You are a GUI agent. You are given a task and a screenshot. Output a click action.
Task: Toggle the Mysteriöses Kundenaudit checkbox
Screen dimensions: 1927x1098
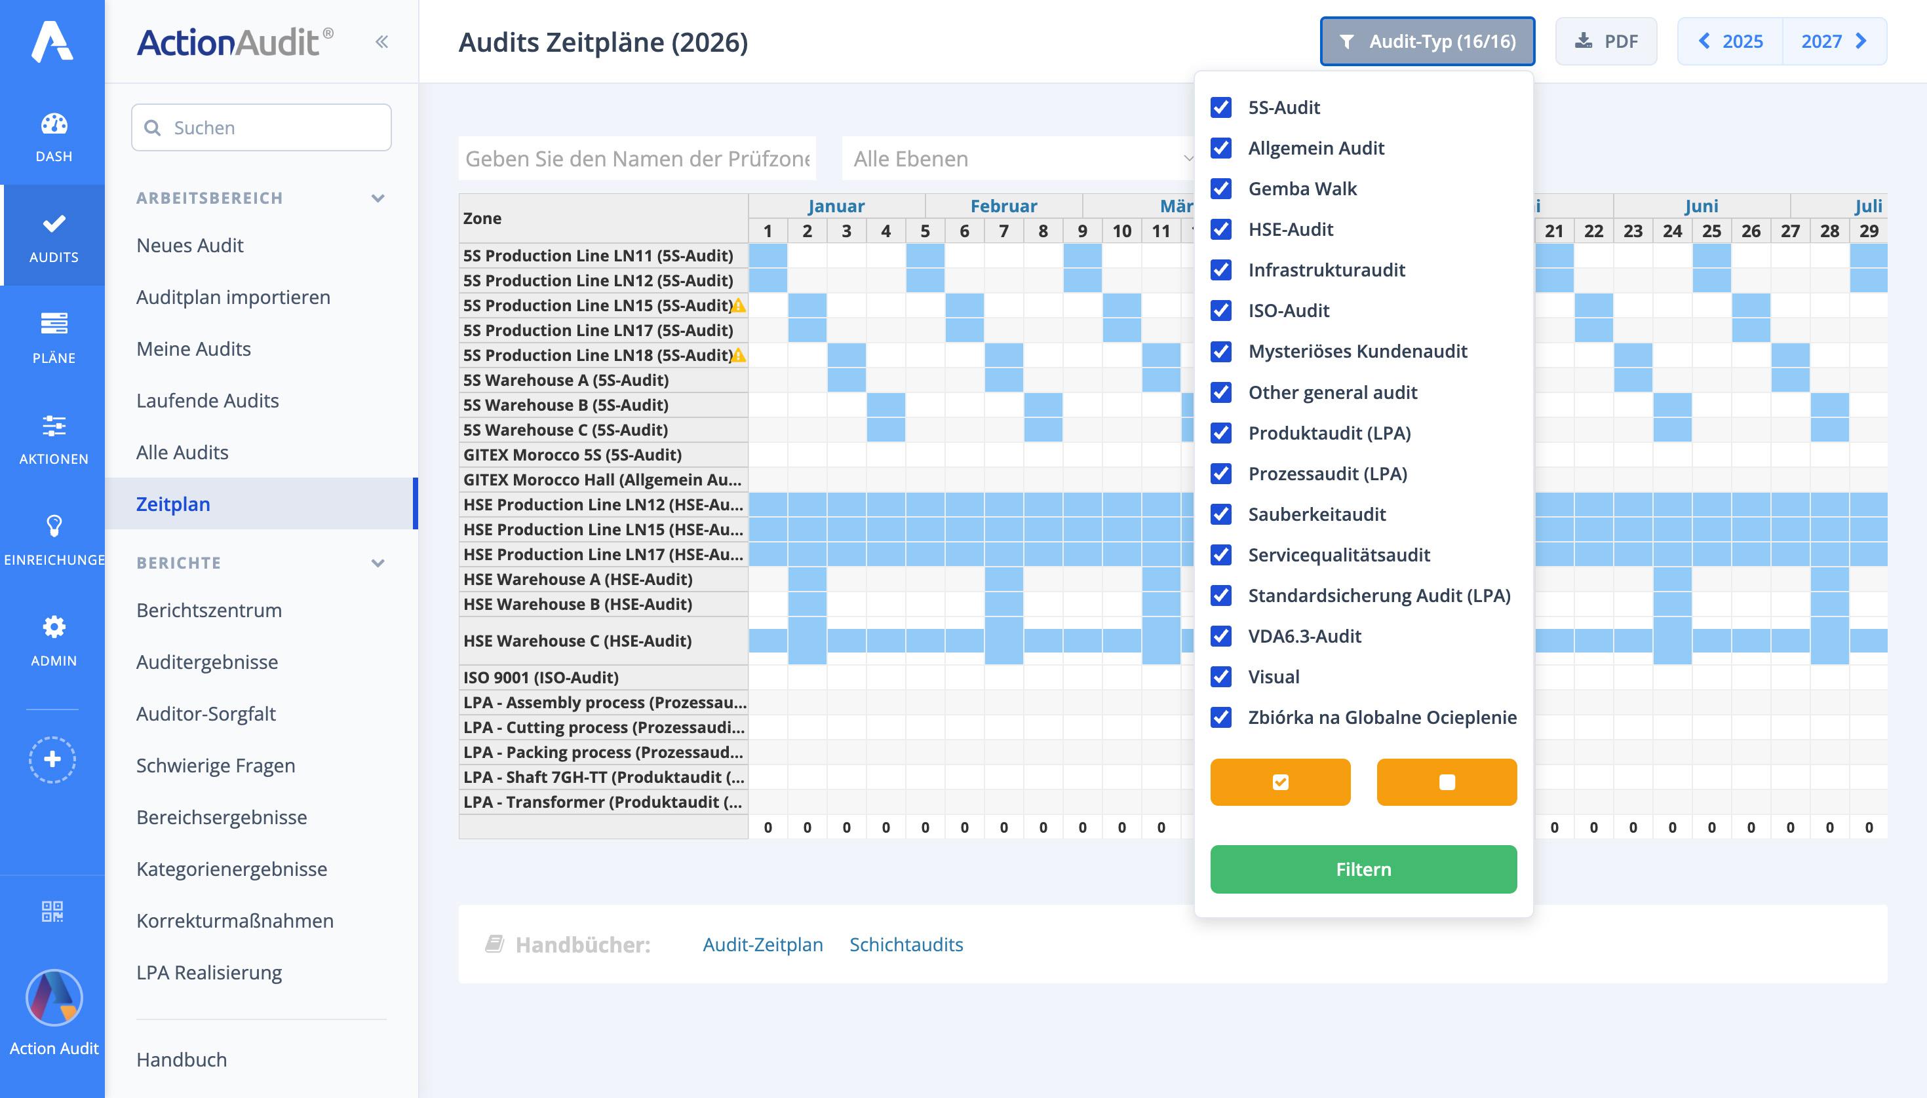(x=1221, y=351)
